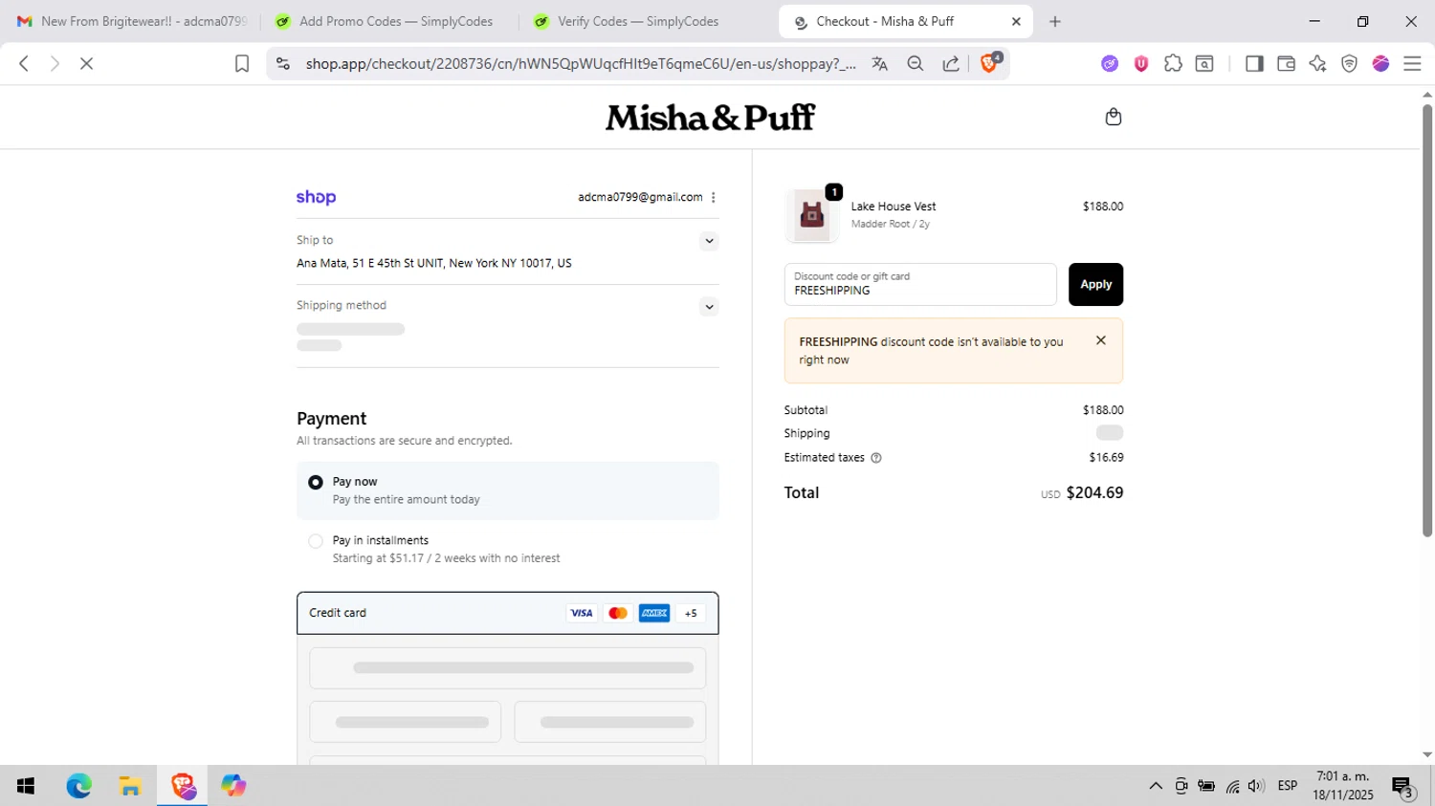This screenshot has width=1435, height=806.
Task: Show the +5 more card types
Action: (691, 613)
